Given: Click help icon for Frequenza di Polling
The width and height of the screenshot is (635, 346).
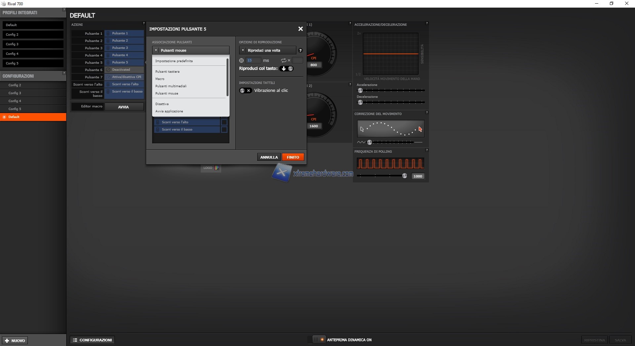Looking at the screenshot, I should point(427,150).
